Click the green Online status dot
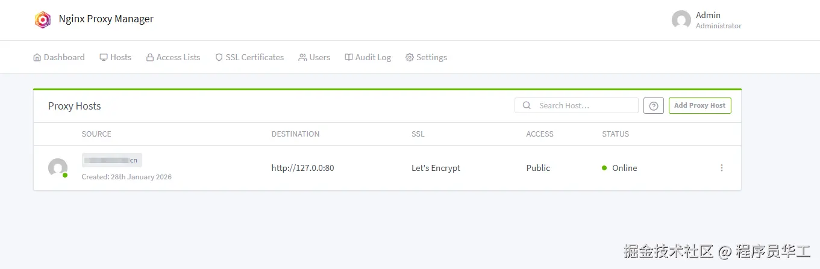Screen dimensions: 820x269 pyautogui.click(x=604, y=168)
